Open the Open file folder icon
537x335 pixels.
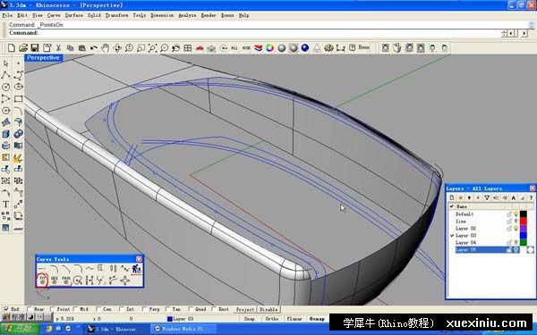click(x=23, y=48)
